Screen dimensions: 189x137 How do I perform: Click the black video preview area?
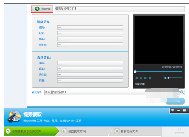[x=159, y=39]
